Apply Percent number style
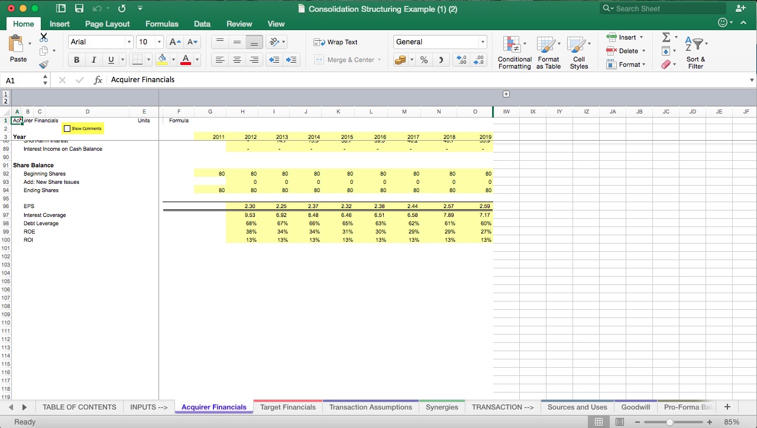 coord(424,60)
